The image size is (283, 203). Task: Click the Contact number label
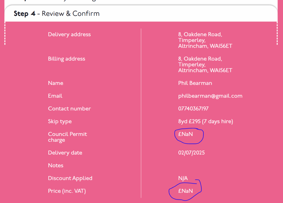[x=69, y=109]
